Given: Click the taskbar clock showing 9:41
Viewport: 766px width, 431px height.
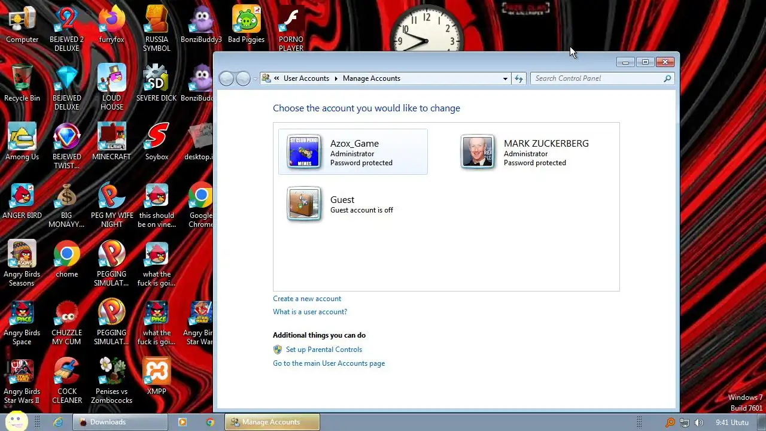Looking at the screenshot, I should coord(732,422).
